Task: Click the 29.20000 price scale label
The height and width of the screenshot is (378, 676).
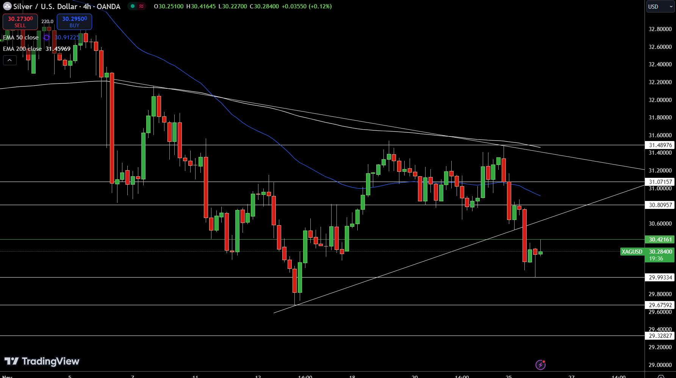Action: tap(660, 347)
